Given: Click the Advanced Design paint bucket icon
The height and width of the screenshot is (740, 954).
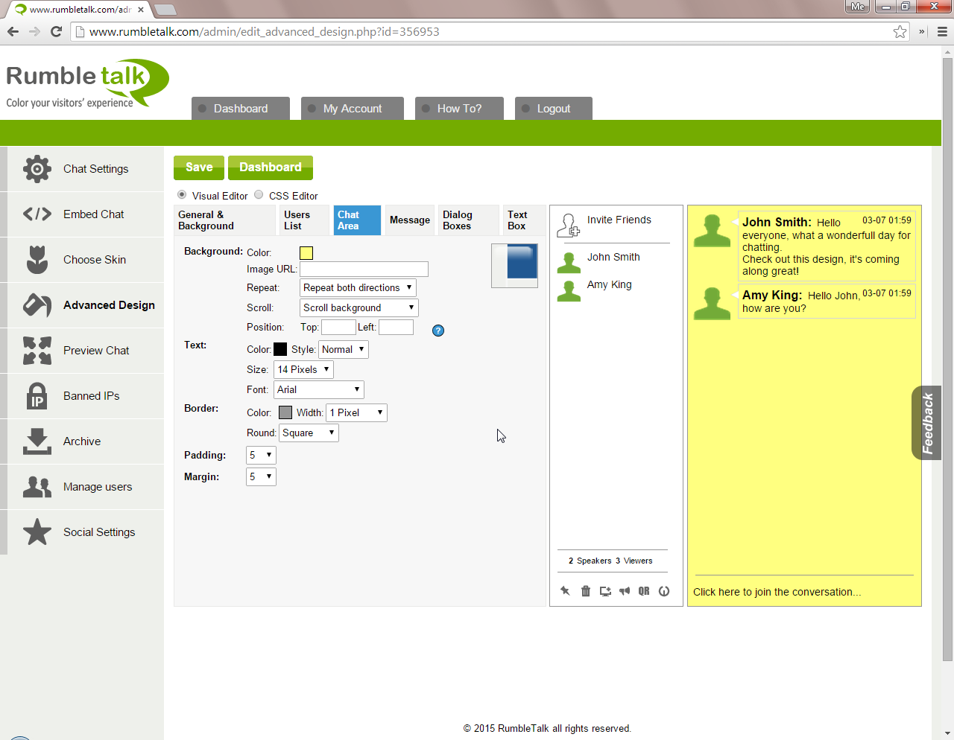Looking at the screenshot, I should pyautogui.click(x=37, y=305).
